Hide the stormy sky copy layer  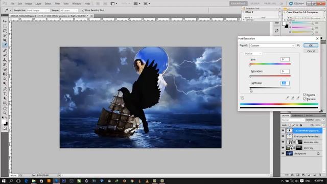283,142
